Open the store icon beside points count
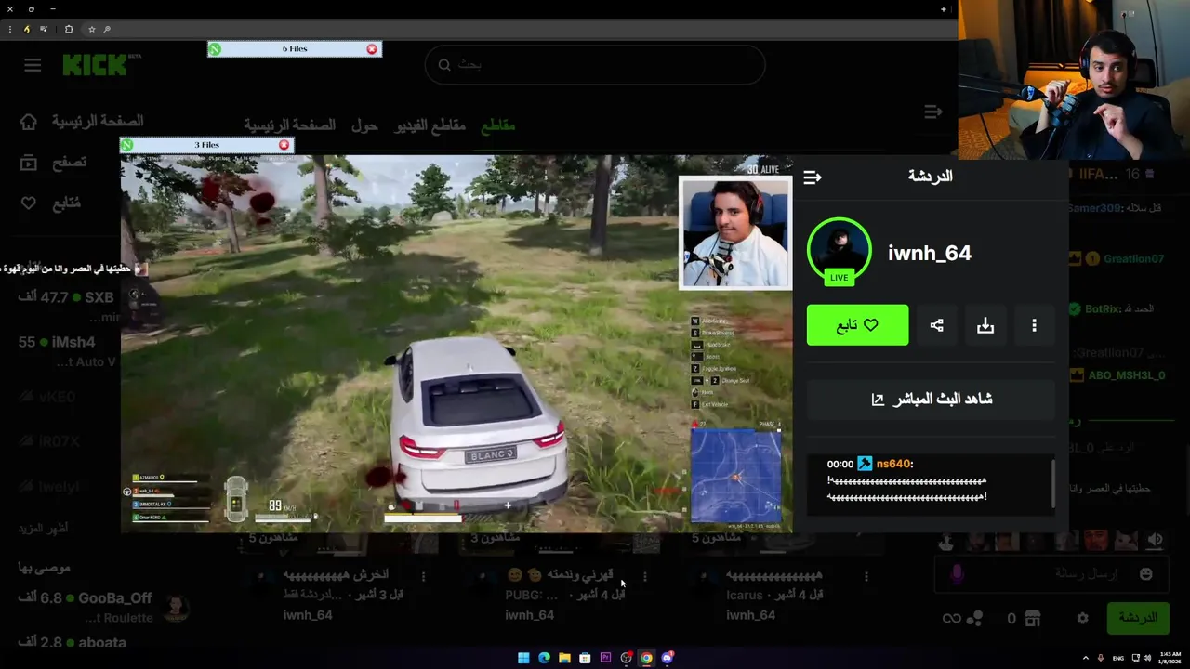1190x669 pixels. point(1032,618)
